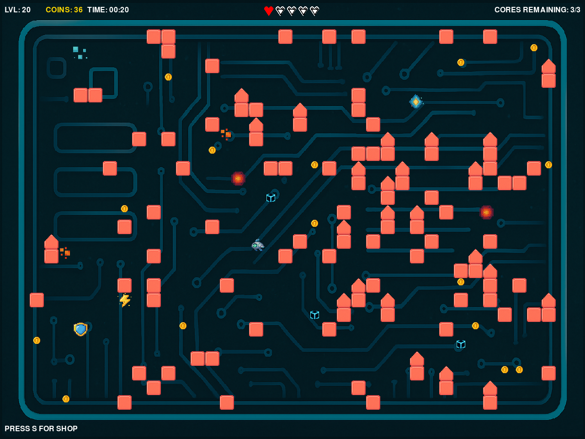Click the filled red heart
Screen dimensions: 585x439
tap(269, 11)
